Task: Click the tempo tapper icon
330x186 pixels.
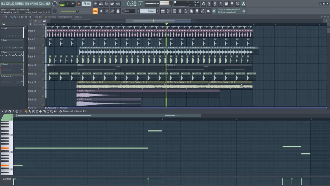Action: [203, 11]
